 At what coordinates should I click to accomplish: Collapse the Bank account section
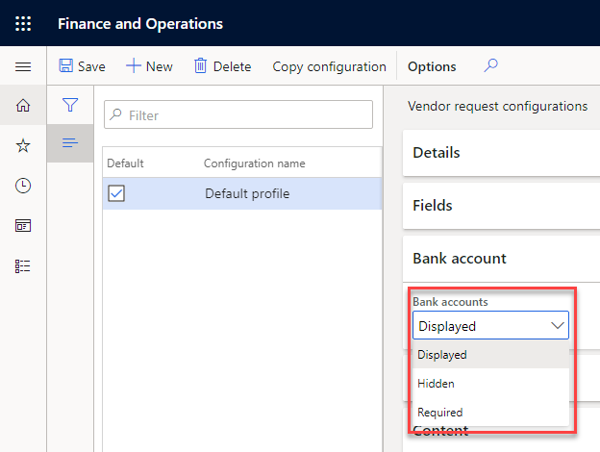tap(501, 259)
